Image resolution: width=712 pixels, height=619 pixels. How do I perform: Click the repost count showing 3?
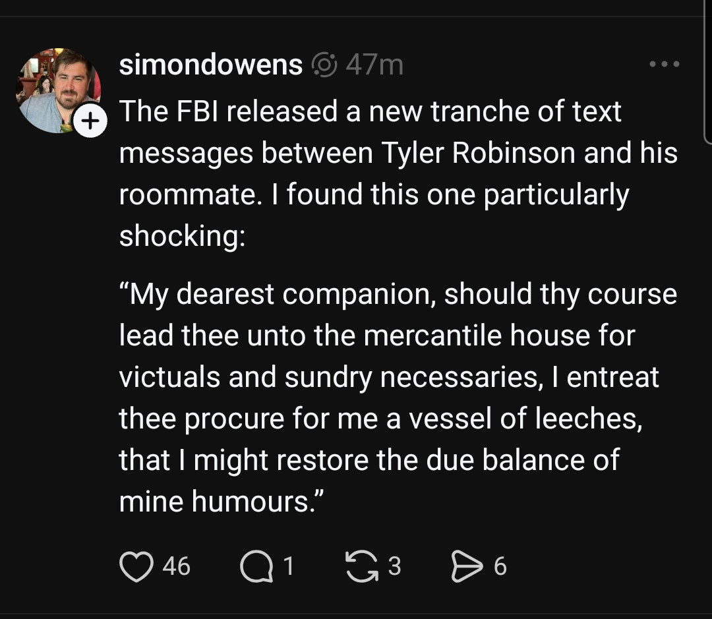394,566
